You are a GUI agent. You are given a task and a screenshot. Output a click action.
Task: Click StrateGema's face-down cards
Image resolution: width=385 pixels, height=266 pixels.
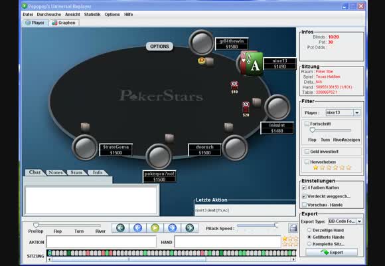(x=85, y=127)
